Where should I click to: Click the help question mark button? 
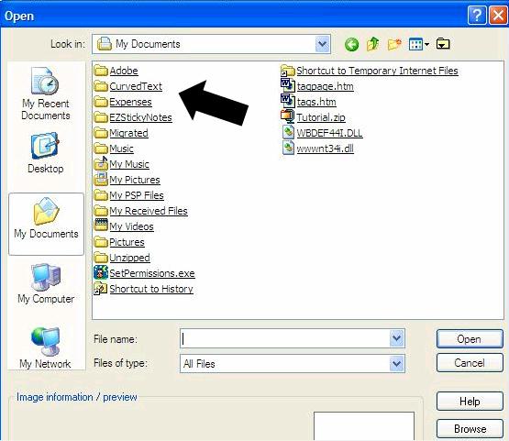[x=477, y=15]
